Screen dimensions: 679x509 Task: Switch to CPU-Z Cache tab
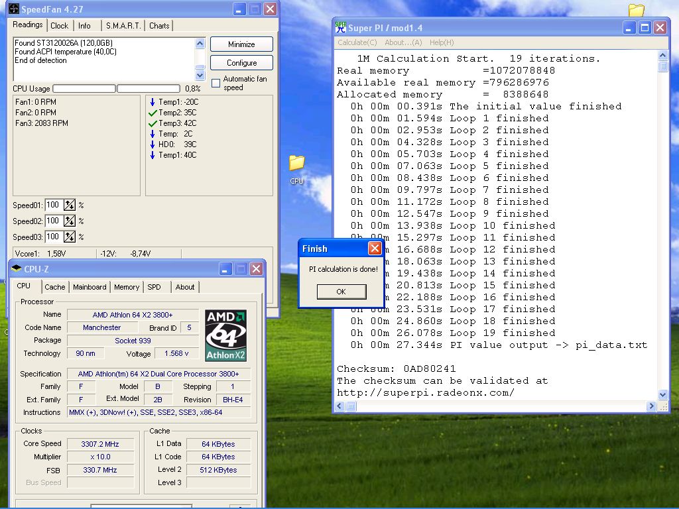point(55,287)
